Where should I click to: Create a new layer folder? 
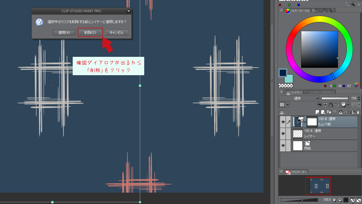pos(329,112)
